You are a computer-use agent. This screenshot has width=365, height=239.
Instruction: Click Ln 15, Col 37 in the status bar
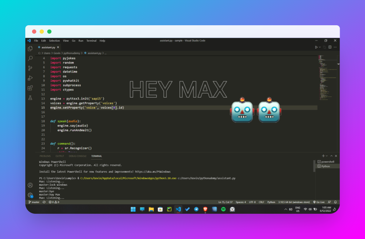[x=225, y=202]
